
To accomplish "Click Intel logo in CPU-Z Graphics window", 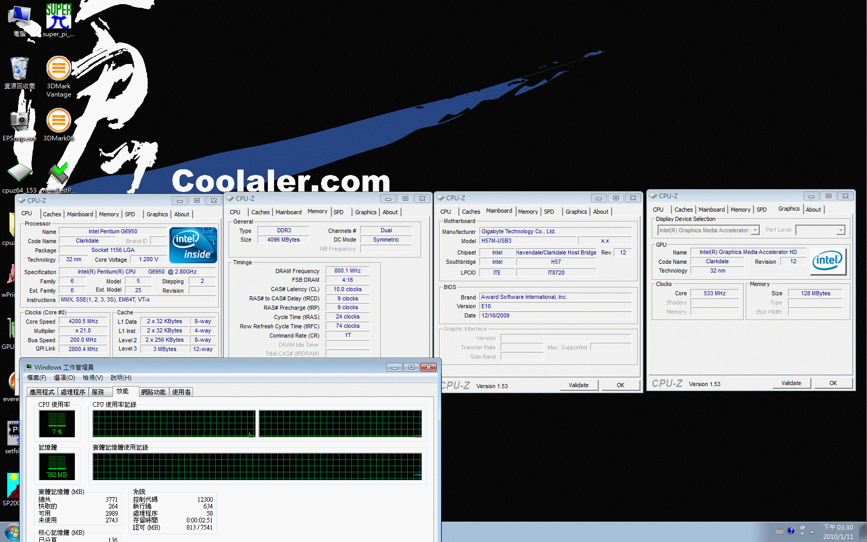I will point(827,261).
